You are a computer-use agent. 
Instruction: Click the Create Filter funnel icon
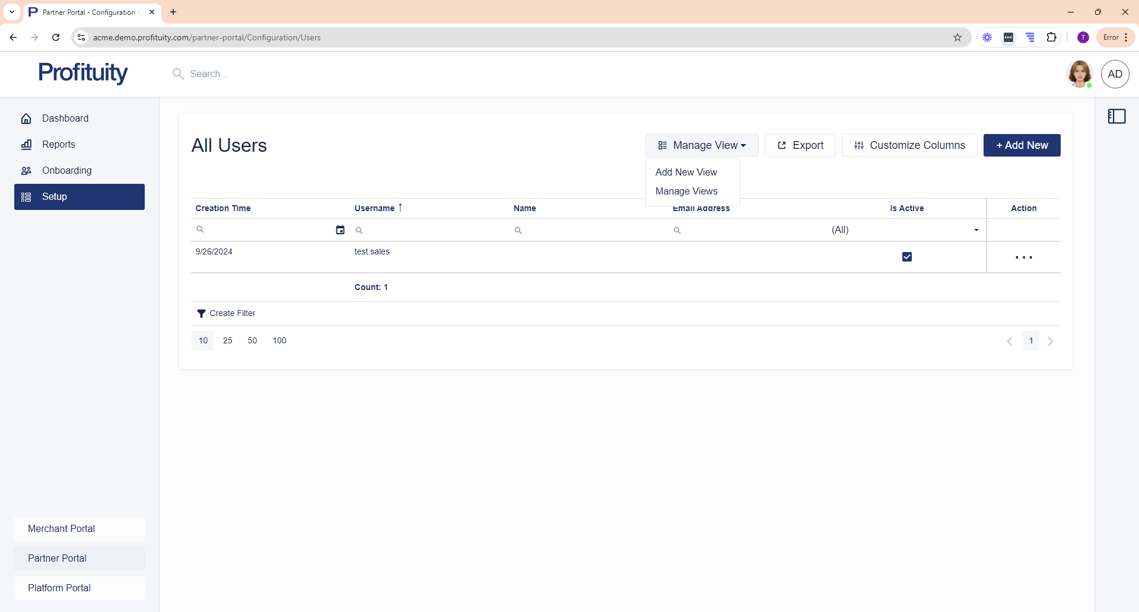tap(201, 314)
